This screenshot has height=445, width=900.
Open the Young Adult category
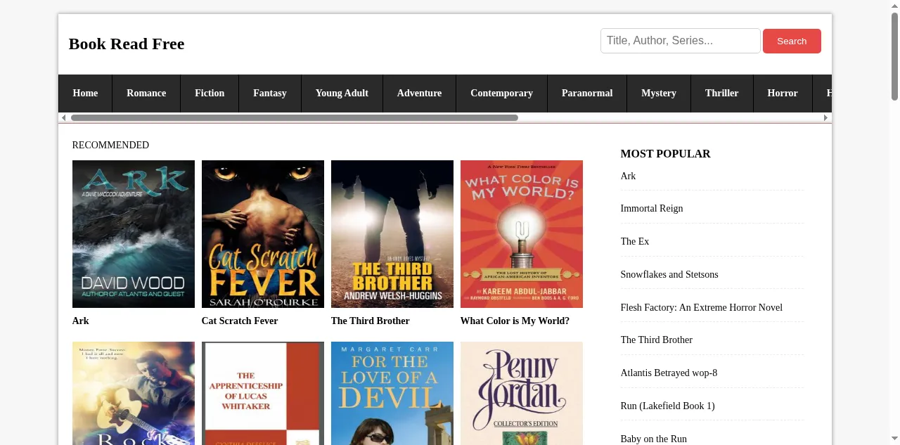(x=342, y=93)
